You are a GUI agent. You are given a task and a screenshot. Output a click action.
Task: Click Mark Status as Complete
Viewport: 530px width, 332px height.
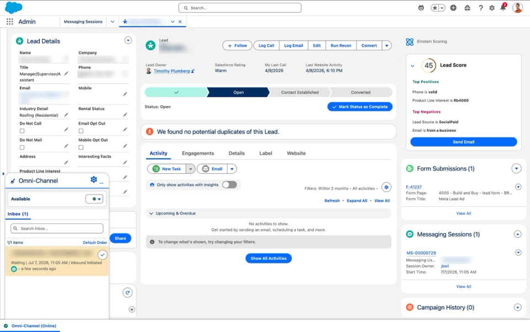click(x=360, y=107)
